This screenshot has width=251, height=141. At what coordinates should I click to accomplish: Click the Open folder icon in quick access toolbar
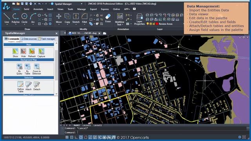pos(18,4)
